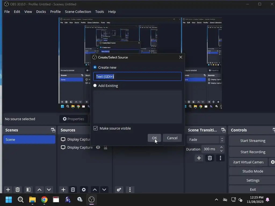The image size is (275, 206).
Task: Open source properties gear in Sources toolbar
Action: click(84, 190)
